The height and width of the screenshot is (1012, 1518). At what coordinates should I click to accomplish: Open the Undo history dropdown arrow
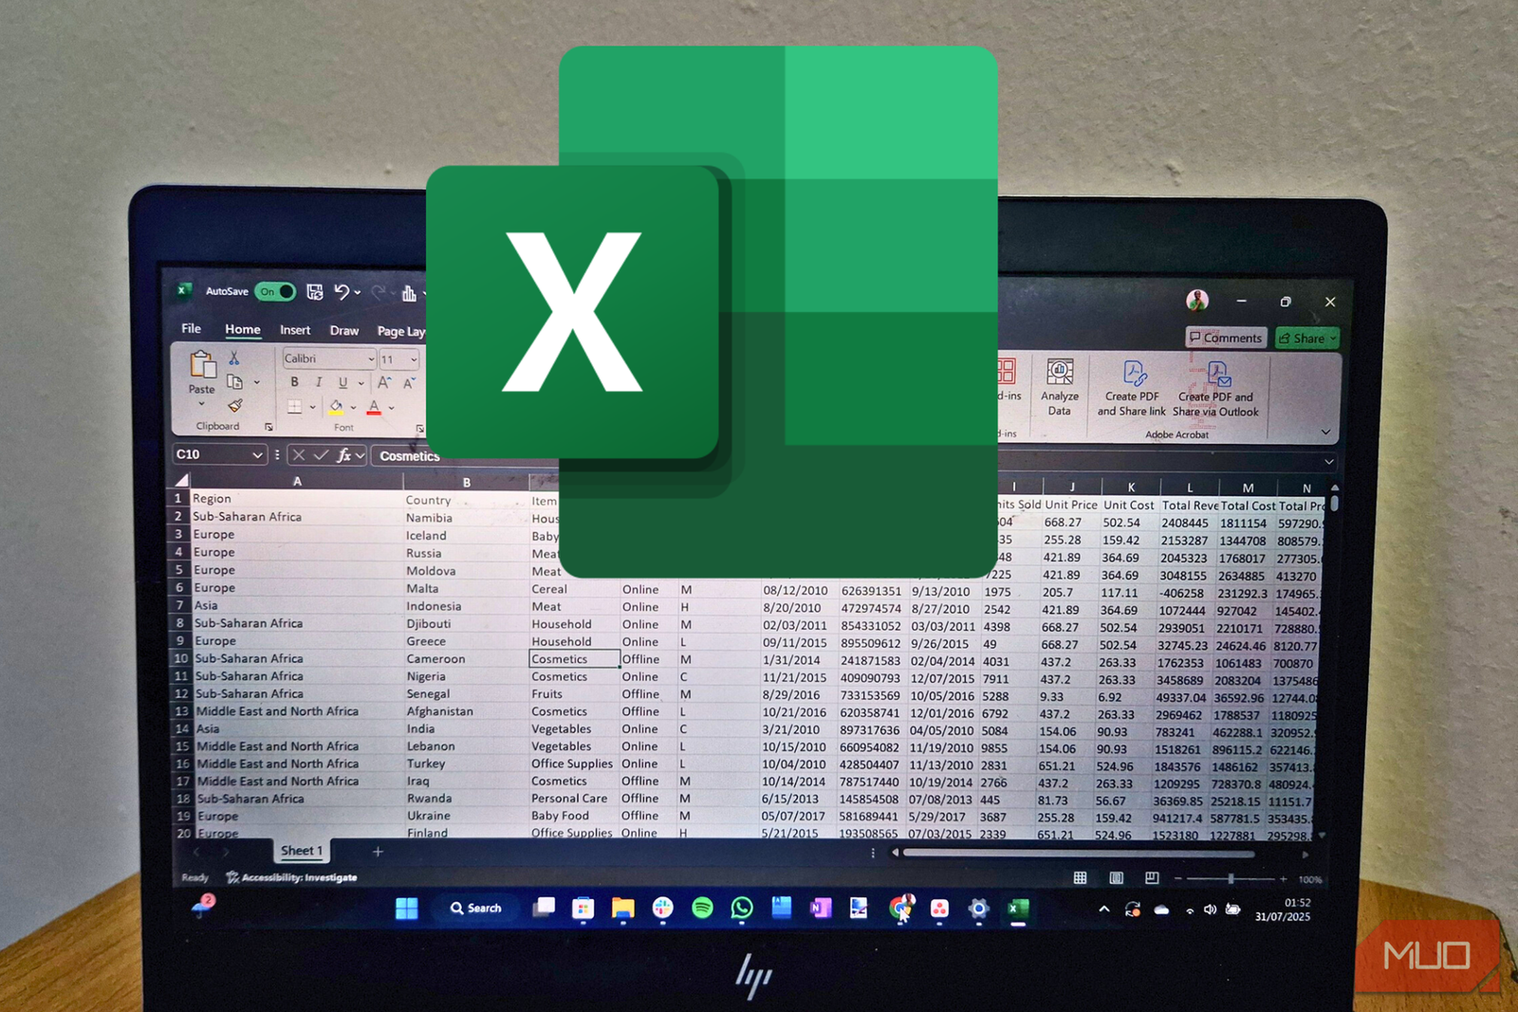pyautogui.click(x=358, y=293)
